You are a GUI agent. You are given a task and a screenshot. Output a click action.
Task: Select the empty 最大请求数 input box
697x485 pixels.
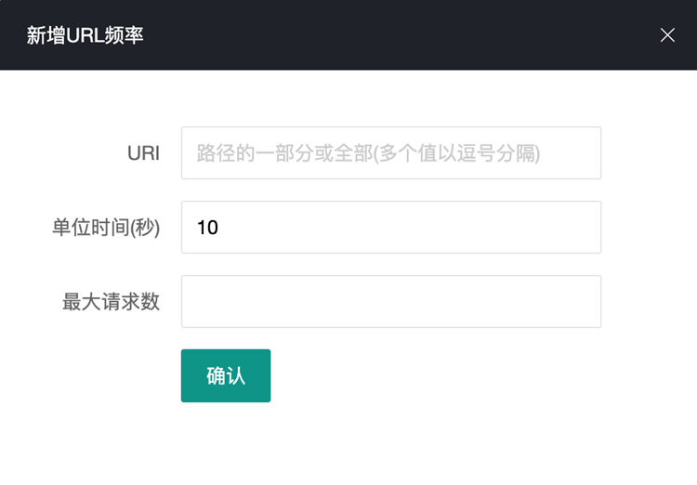pyautogui.click(x=391, y=302)
